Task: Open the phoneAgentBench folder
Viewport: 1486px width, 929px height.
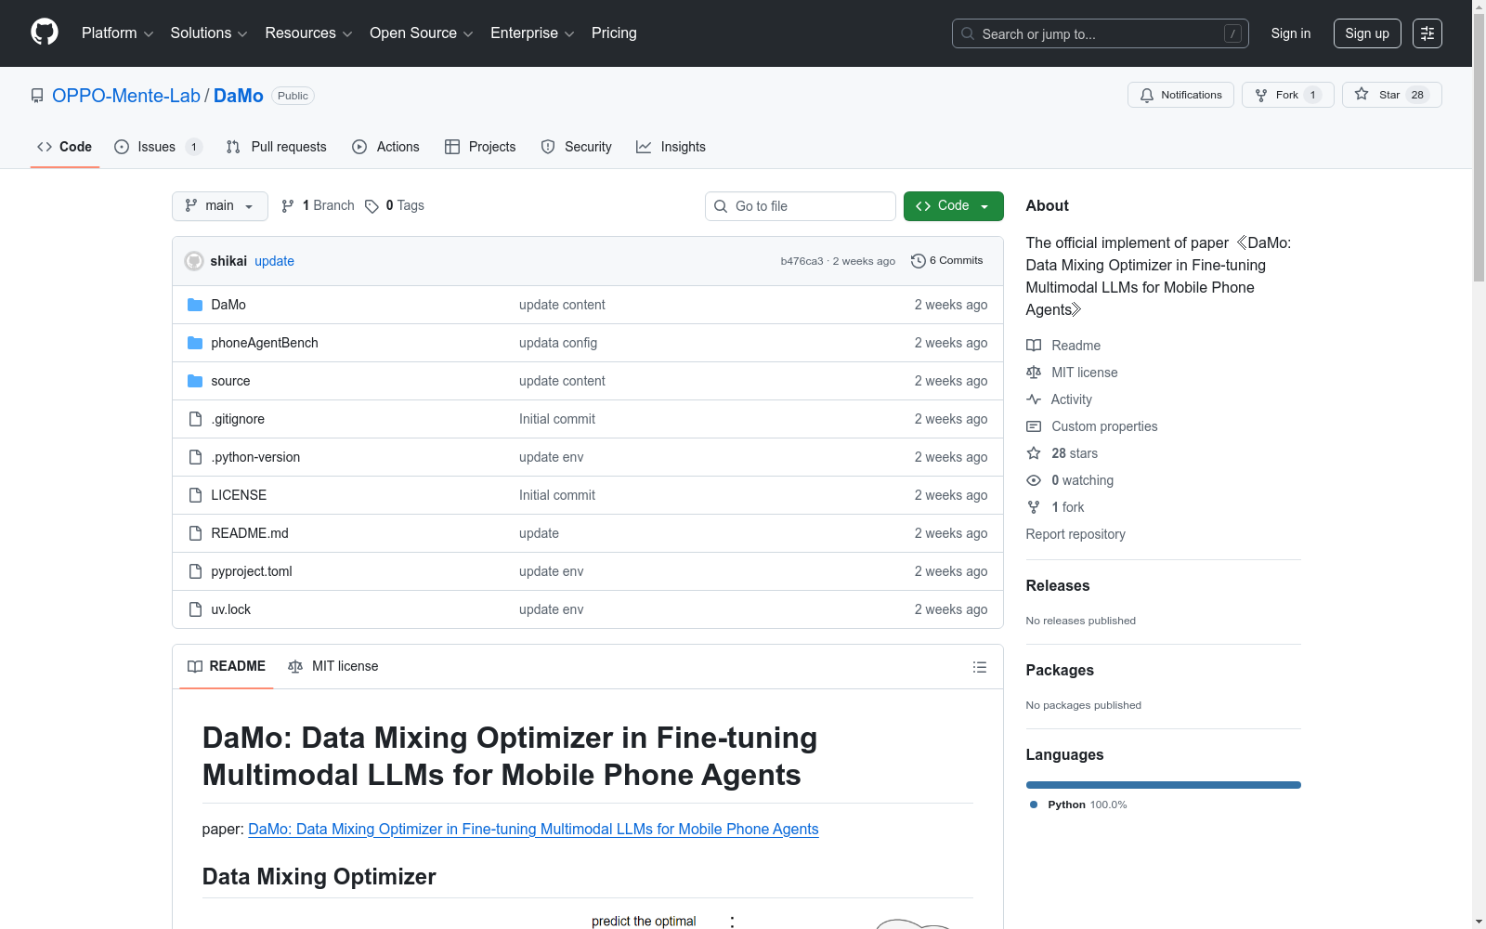Action: (265, 343)
